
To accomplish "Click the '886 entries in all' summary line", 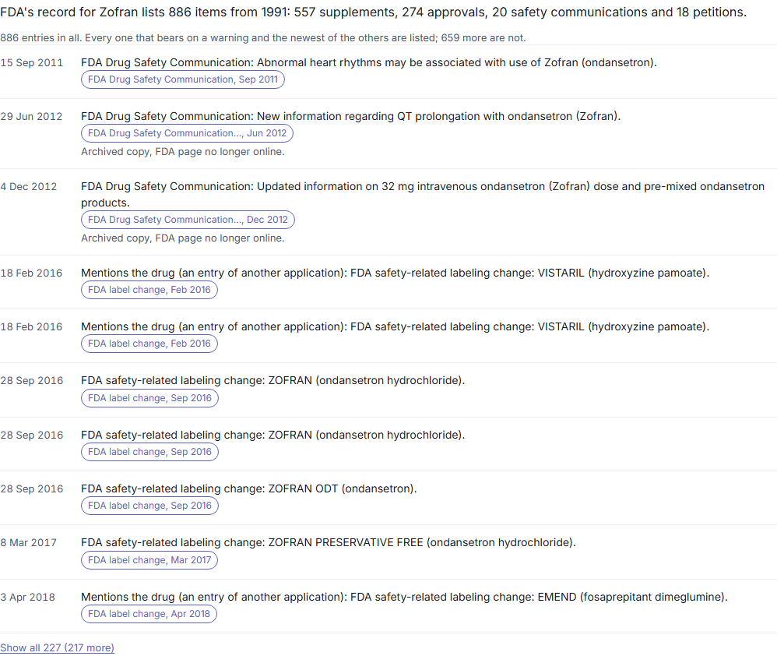I will [263, 37].
